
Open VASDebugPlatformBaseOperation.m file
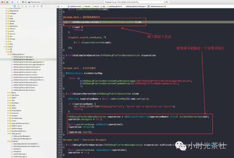25,85
